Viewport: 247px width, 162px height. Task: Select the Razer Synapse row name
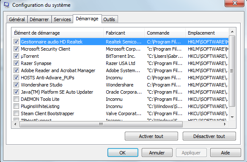click(36, 63)
